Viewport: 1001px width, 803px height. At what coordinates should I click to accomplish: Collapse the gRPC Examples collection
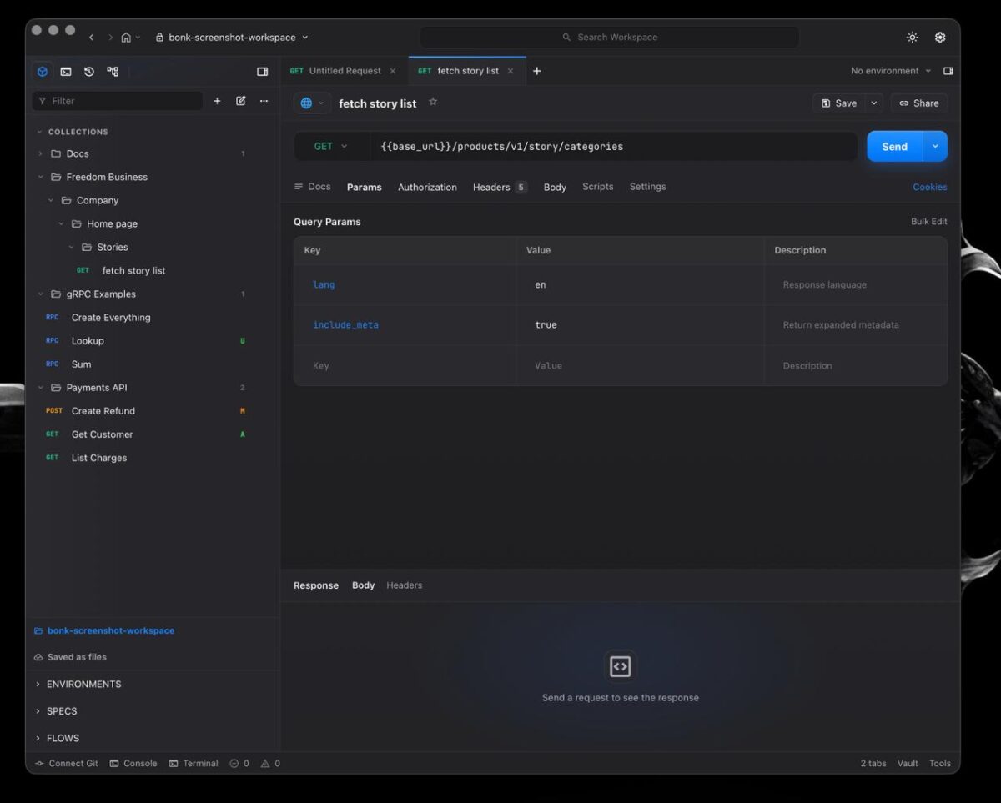coord(40,294)
